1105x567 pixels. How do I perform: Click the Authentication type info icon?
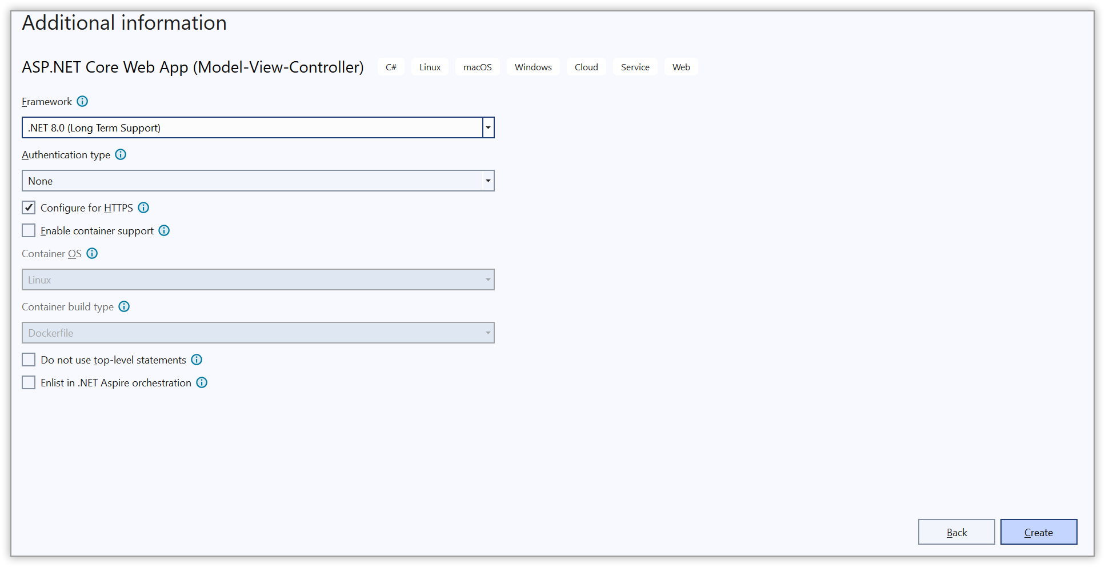tap(121, 154)
